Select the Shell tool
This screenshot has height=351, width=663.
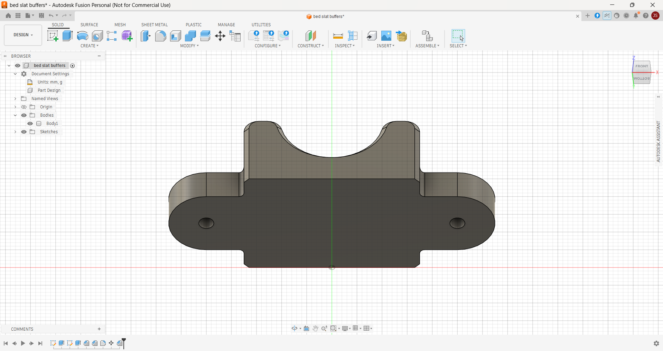[175, 36]
